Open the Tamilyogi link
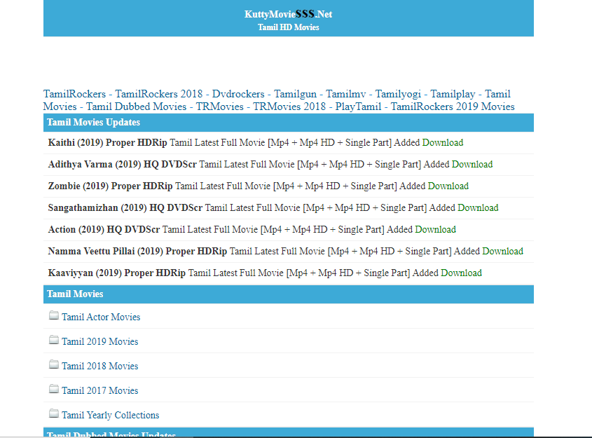 click(x=398, y=94)
